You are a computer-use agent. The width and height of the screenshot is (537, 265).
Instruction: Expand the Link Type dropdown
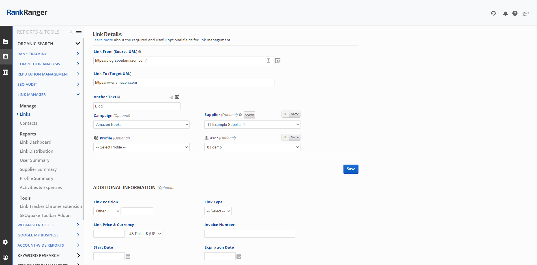(x=218, y=211)
